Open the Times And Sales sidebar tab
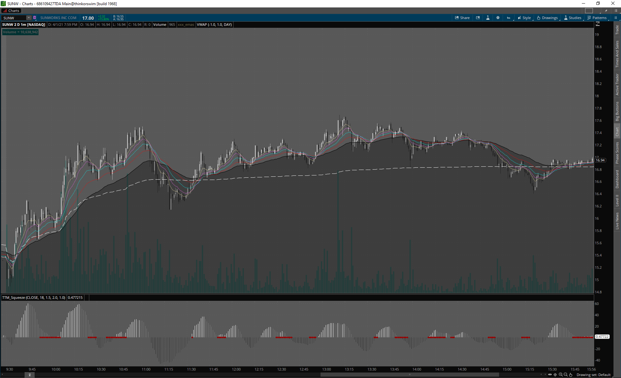 click(x=617, y=54)
